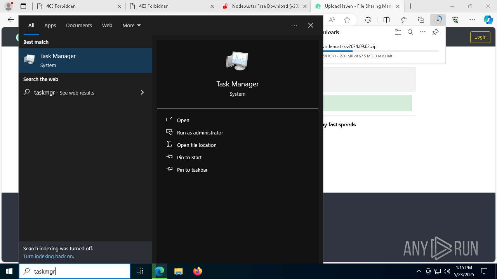The height and width of the screenshot is (279, 497).
Task: Click the Nodebuster.v2024.09.03.zip file name
Action: coord(349,46)
